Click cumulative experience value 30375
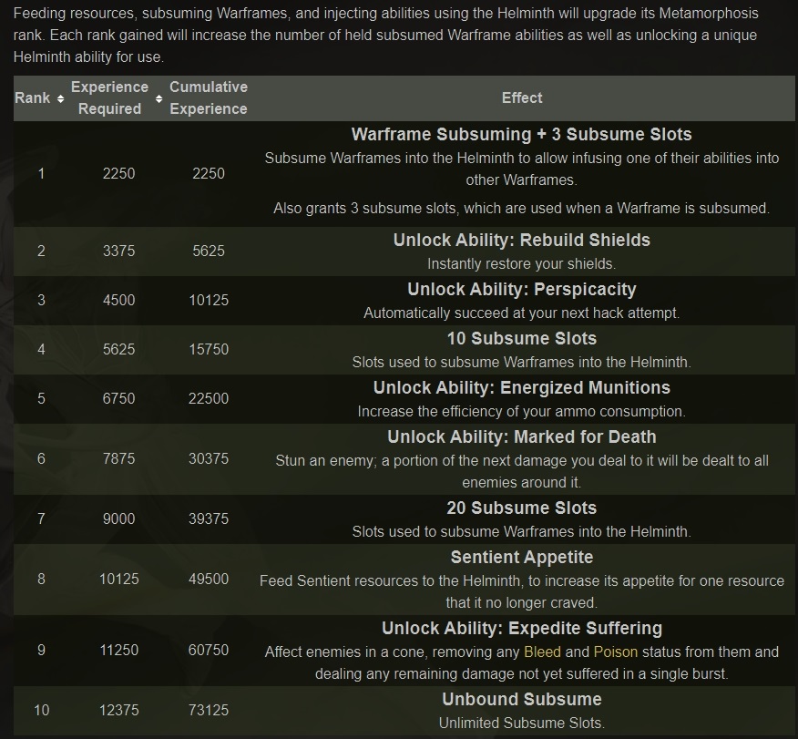This screenshot has height=739, width=798. coord(209,458)
